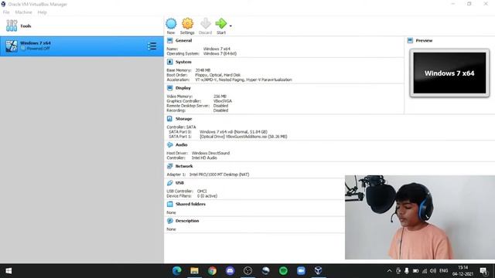Open the USB section header link
This screenshot has width=495, height=278.
(179, 183)
